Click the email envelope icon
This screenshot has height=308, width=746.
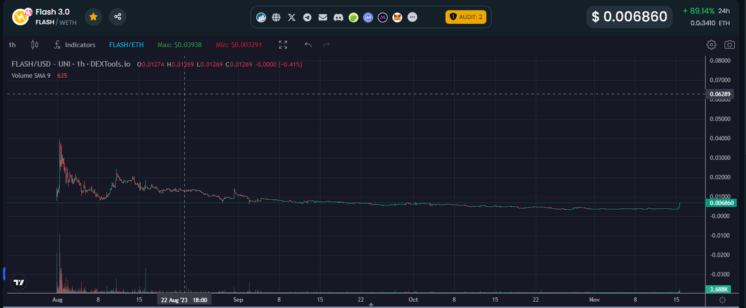323,17
